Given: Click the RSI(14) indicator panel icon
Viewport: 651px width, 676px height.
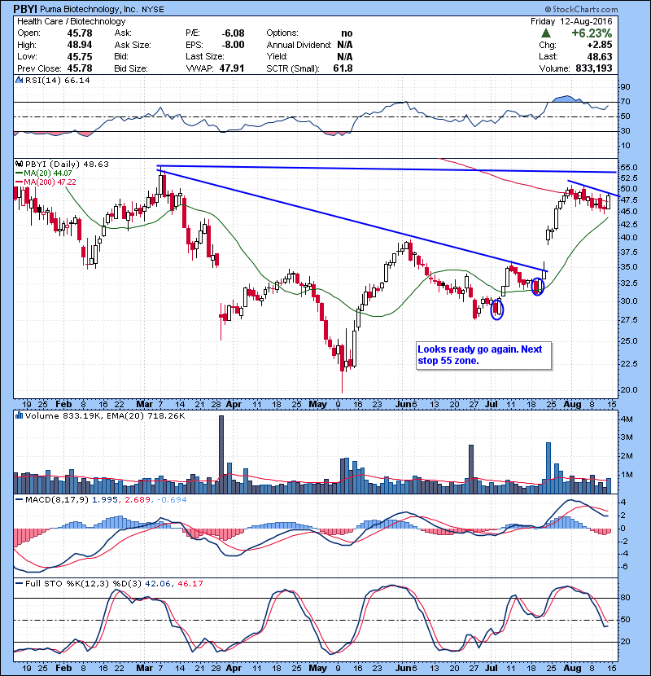Looking at the screenshot, I should pos(19,80).
